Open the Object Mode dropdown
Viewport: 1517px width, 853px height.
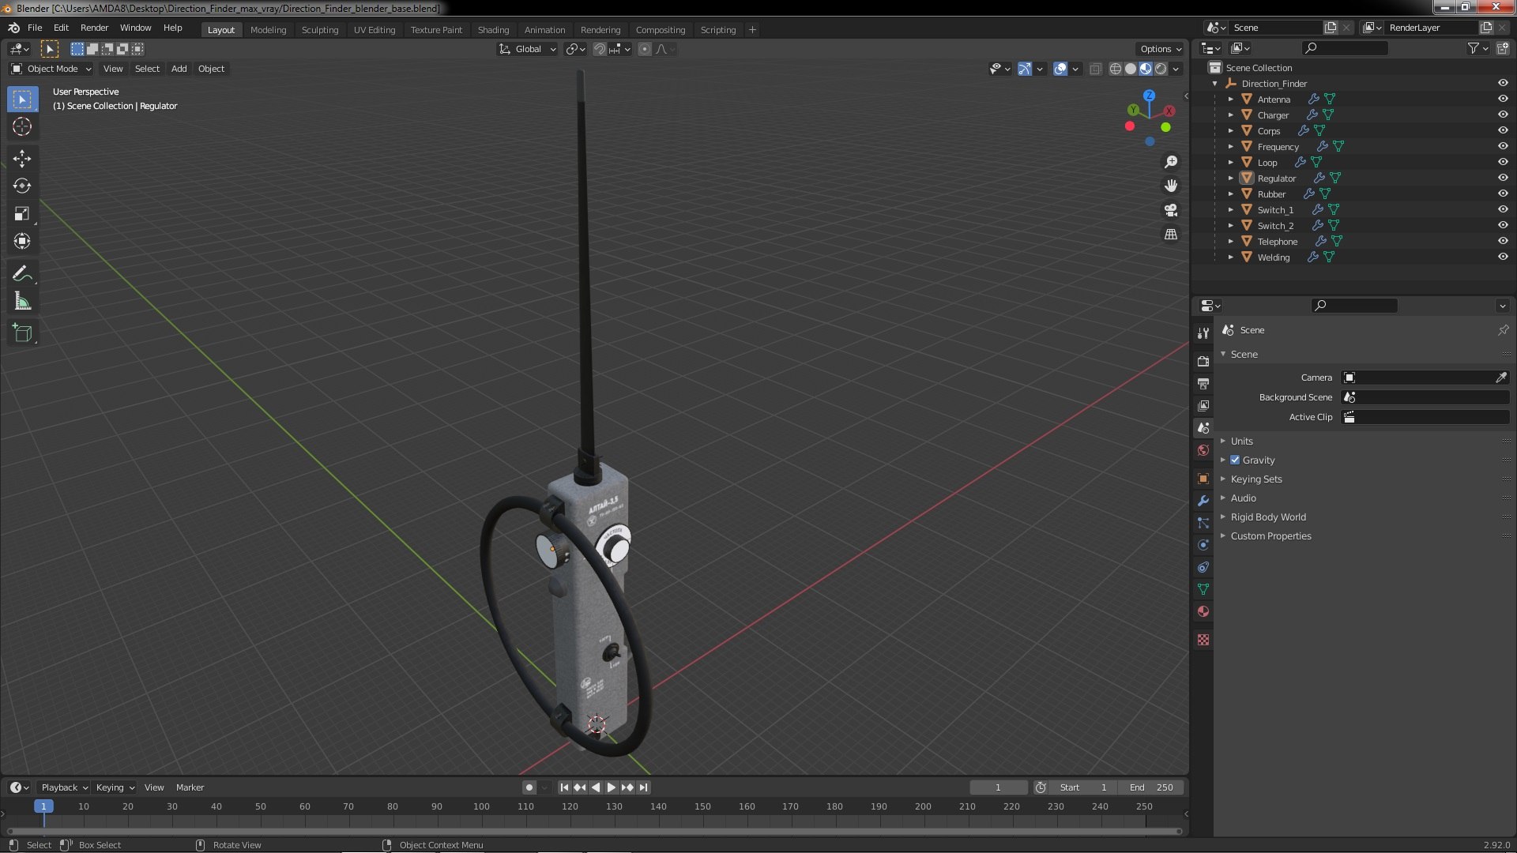[51, 69]
